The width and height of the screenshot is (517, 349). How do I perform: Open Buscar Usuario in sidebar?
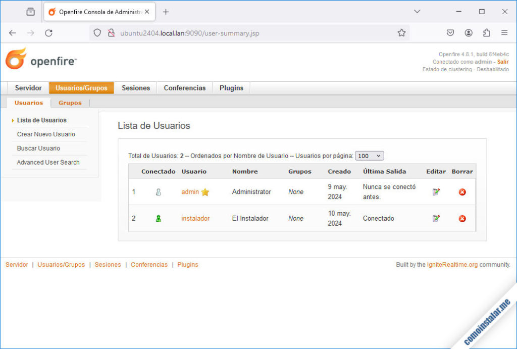(38, 148)
